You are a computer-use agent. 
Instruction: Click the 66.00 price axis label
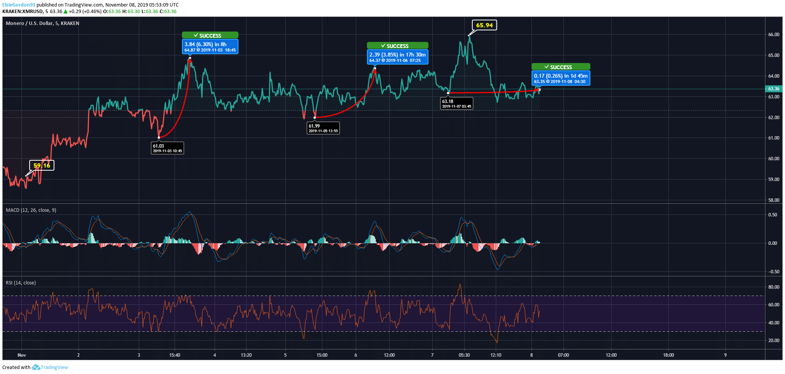(773, 35)
